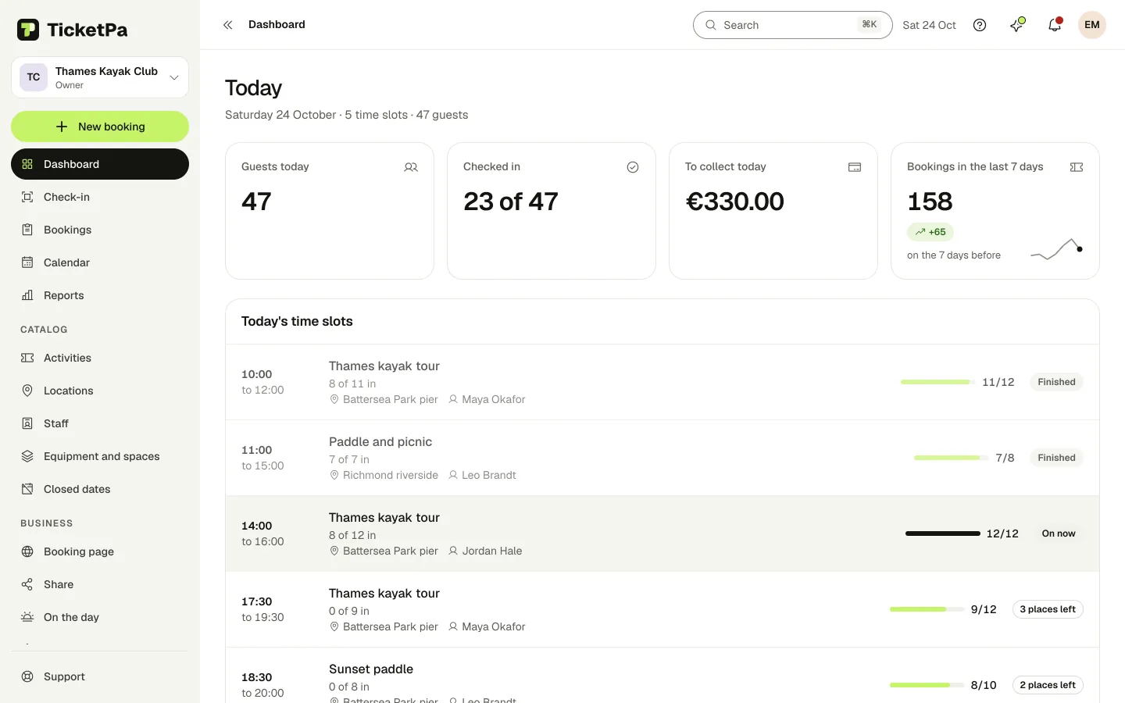Image resolution: width=1125 pixels, height=703 pixels.
Task: Click the 7/8 capacity bar
Action: click(x=952, y=458)
